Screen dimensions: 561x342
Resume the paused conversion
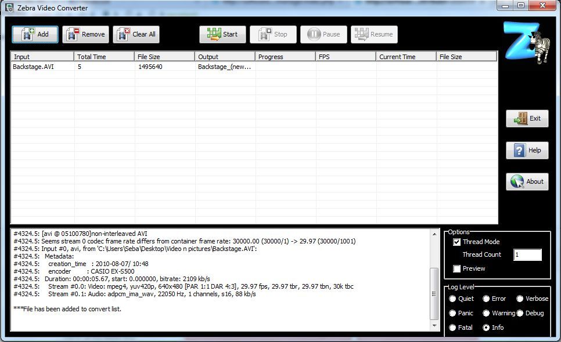(374, 34)
